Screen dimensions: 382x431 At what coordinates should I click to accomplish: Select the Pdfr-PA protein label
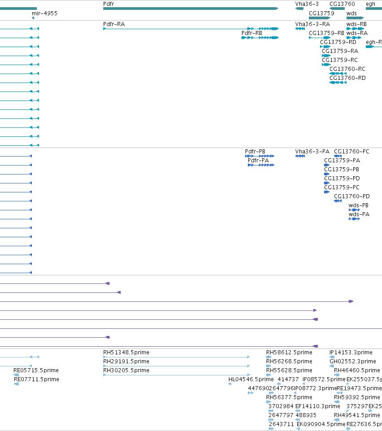258,160
